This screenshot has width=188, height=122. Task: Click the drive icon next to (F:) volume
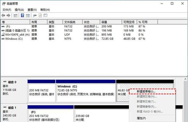click(x=3, y=27)
